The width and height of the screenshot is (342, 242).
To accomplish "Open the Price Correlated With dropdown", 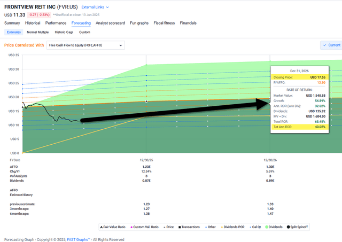I will pos(85,45).
